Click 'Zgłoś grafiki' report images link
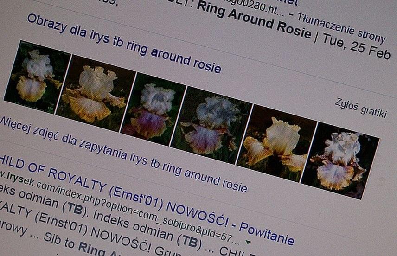The image size is (397, 256). [x=361, y=109]
